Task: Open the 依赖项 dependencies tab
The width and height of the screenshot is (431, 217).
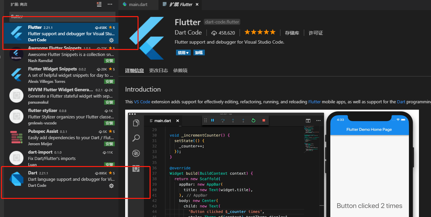Action: click(180, 70)
